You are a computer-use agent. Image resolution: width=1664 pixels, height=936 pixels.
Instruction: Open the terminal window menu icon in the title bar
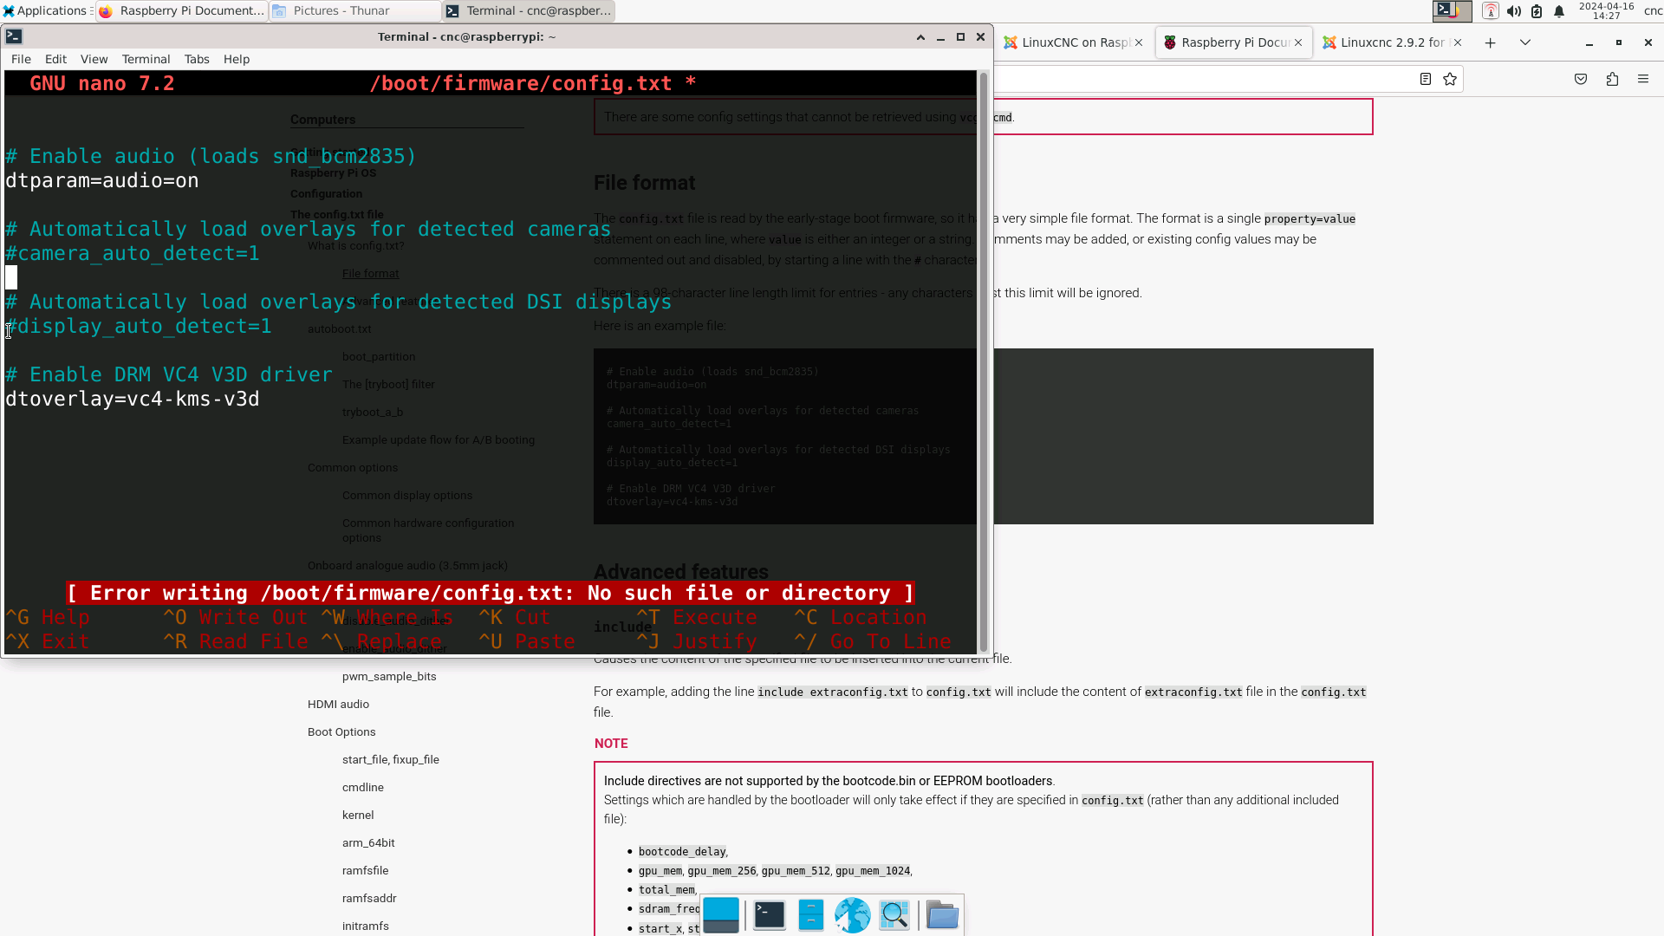14,36
